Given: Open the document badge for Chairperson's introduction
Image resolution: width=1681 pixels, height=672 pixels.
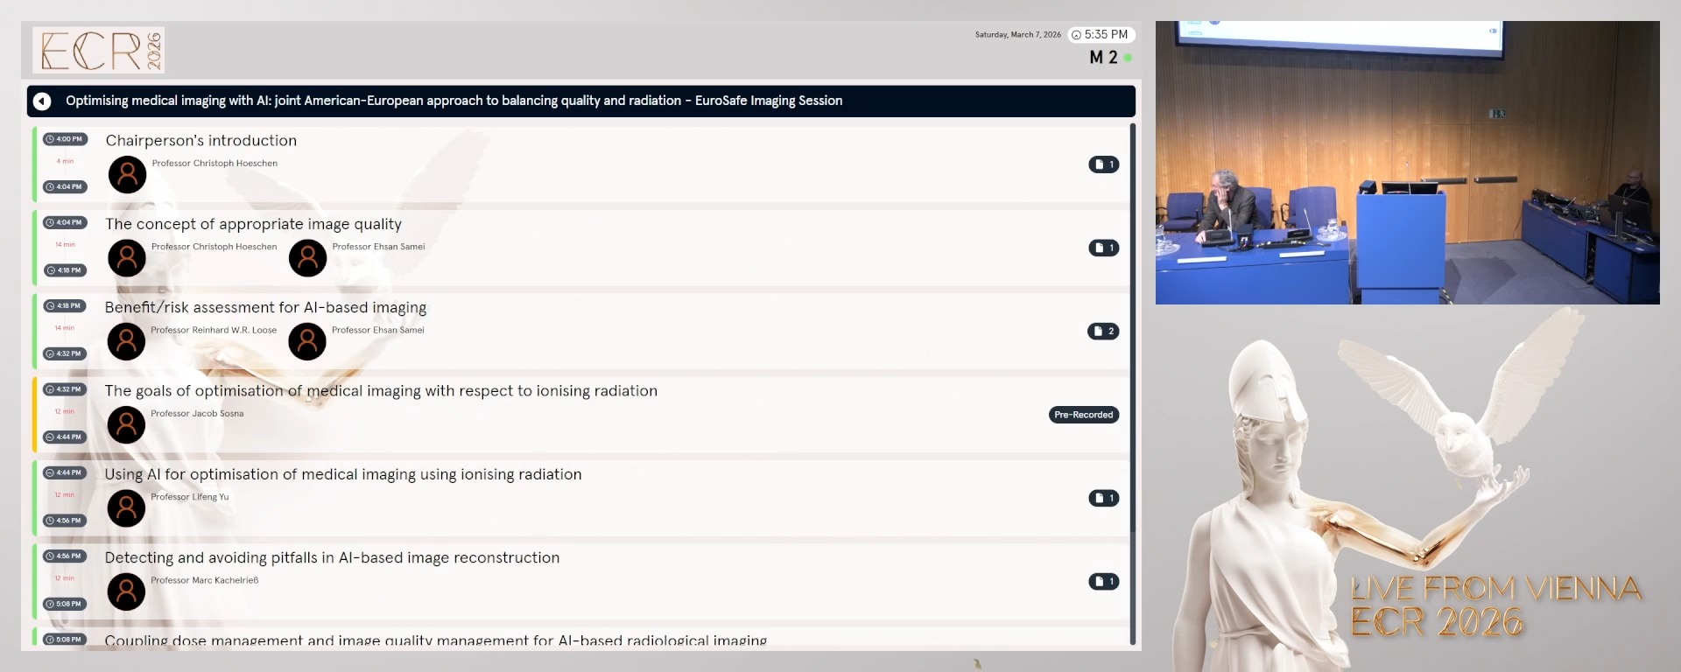Looking at the screenshot, I should (1103, 164).
